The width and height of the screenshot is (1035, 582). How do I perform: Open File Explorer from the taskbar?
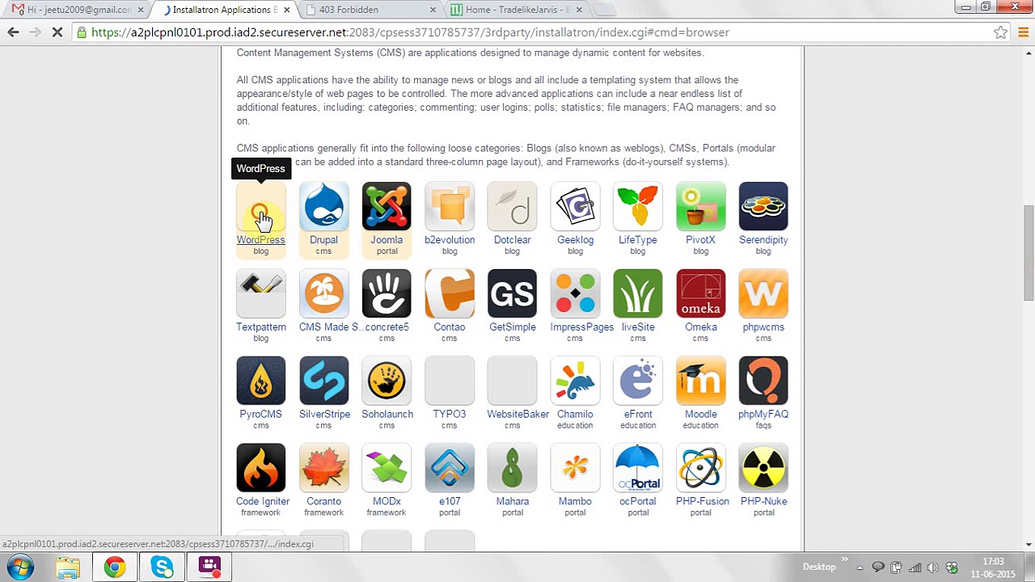point(68,567)
